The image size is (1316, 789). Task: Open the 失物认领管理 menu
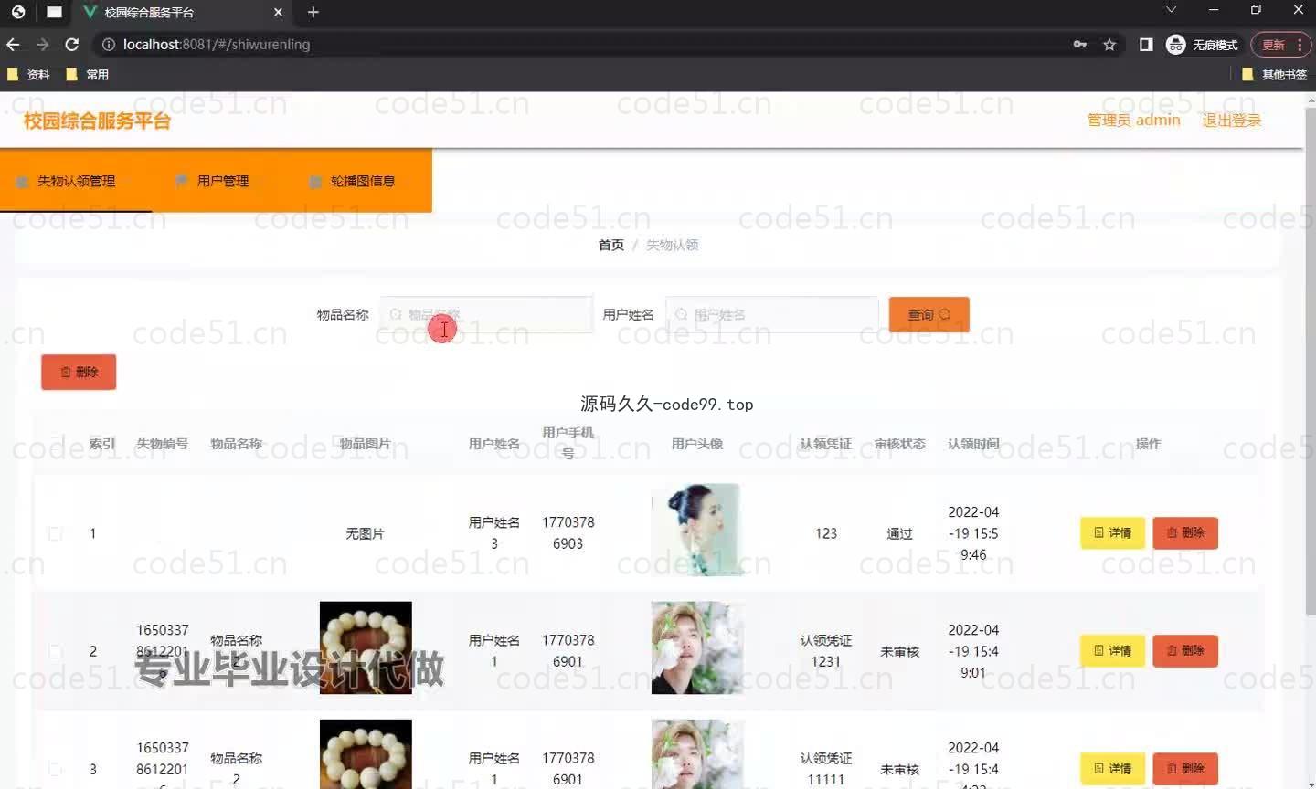pyautogui.click(x=76, y=181)
